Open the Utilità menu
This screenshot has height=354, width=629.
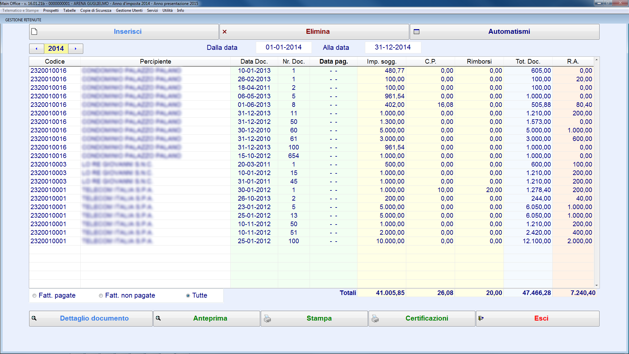pos(167,10)
